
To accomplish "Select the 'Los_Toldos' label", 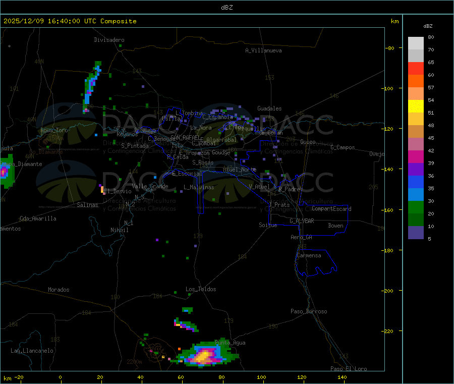I will pos(201,289).
